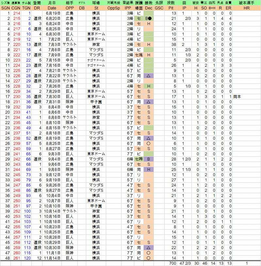The width and height of the screenshot is (261, 266).
Task: Select the 甲子園 stadium cell on 7月31日
Action: pyautogui.click(x=96, y=102)
